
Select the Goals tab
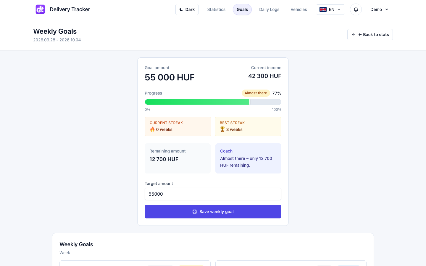tap(242, 9)
